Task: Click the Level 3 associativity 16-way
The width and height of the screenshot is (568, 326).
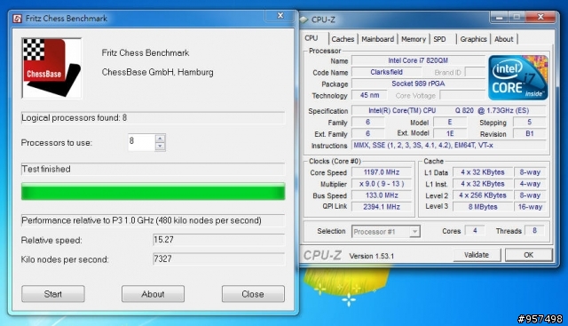Action: coord(530,207)
